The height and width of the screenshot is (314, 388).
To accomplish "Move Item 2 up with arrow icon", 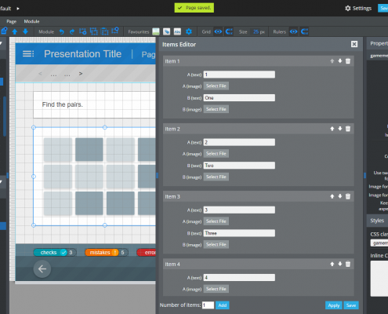I will (332, 129).
